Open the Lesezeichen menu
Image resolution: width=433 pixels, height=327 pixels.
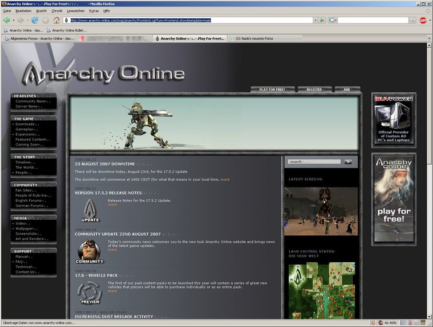coord(76,11)
